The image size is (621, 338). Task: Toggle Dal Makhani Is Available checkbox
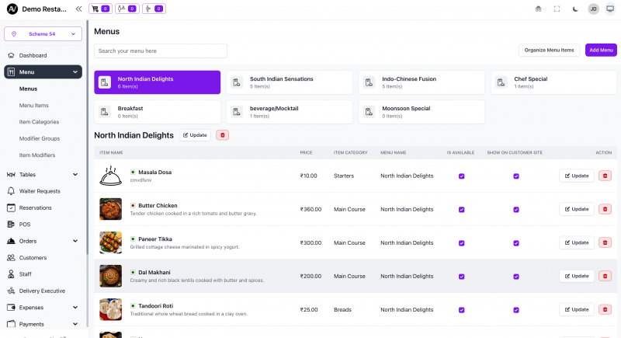(461, 277)
